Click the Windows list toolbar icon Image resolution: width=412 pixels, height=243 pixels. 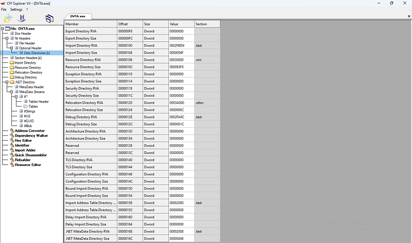point(49,18)
